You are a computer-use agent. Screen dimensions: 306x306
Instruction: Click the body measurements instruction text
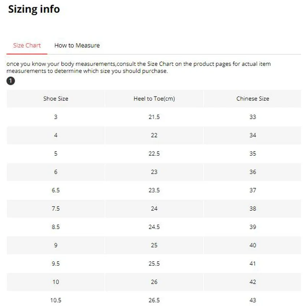click(138, 67)
